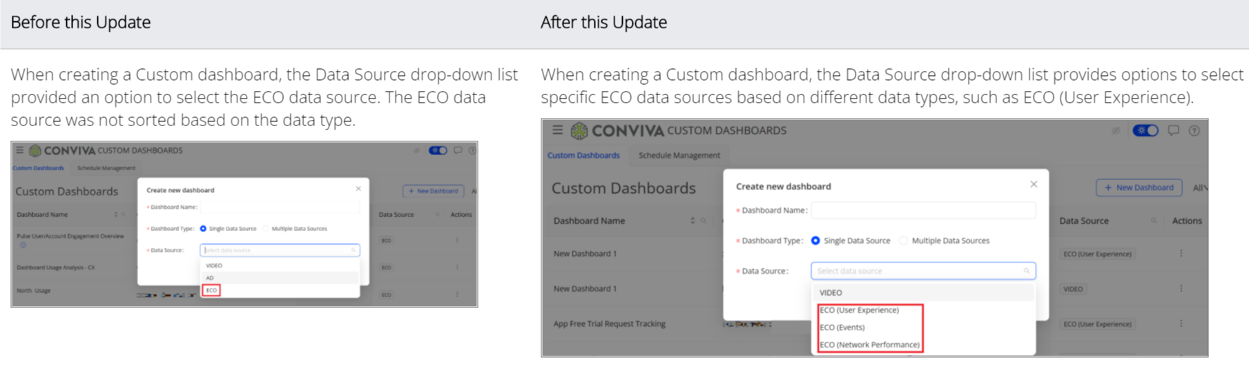Choose ECO (Network Performance) option
This screenshot has height=366, width=1249.
[x=869, y=345]
